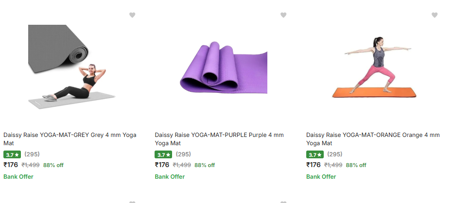Toggle wishlist heart on purple yoga mat

point(283,15)
